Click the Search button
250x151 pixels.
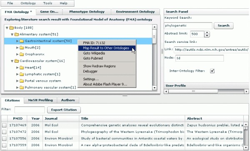[x=223, y=26]
